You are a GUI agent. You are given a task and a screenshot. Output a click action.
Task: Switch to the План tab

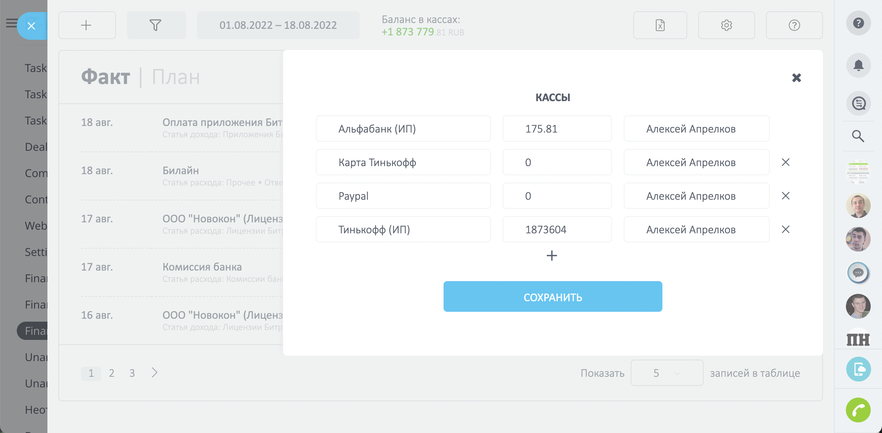(x=176, y=77)
